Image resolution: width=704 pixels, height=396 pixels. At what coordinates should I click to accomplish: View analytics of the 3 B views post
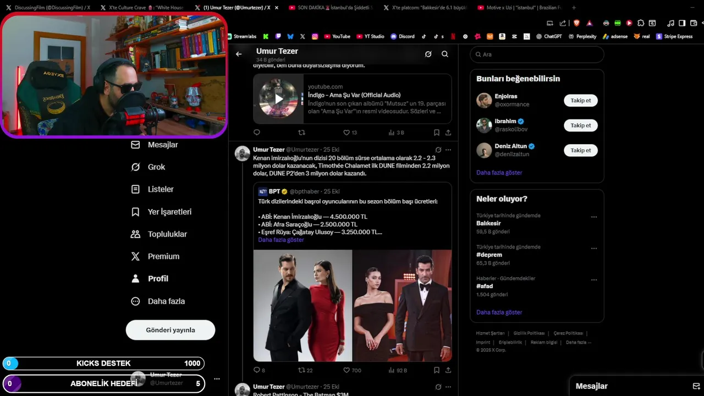(396, 133)
